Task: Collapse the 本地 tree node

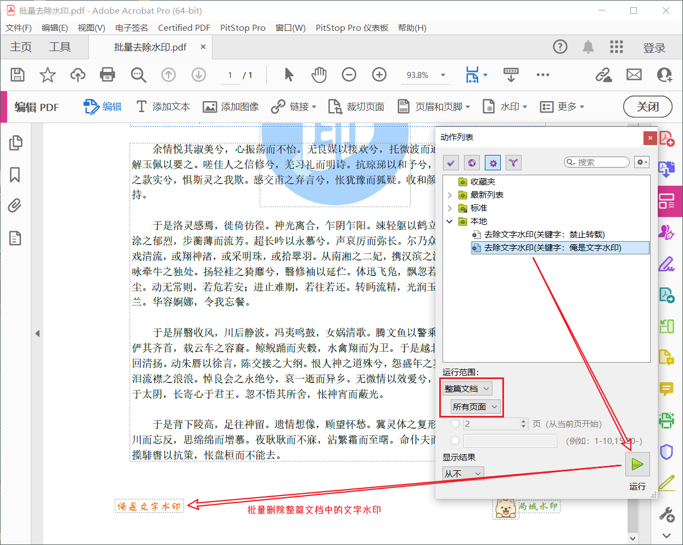Action: coord(450,221)
